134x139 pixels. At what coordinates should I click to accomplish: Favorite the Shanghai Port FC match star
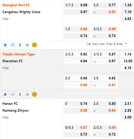[5, 45]
